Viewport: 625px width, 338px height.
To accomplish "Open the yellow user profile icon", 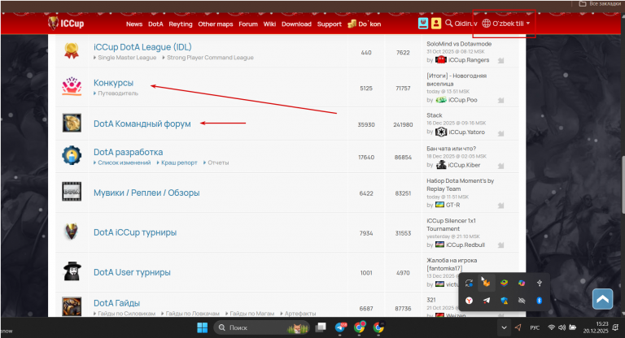I will (436, 24).
